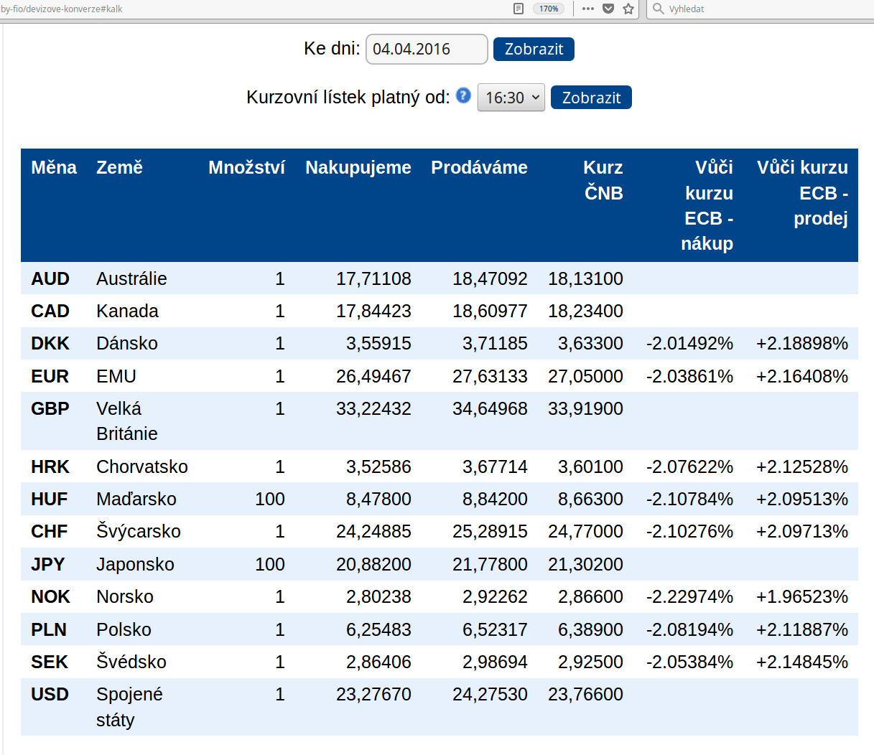The image size is (874, 755).
Task: Toggle reader view icon in address bar
Action: [x=519, y=9]
